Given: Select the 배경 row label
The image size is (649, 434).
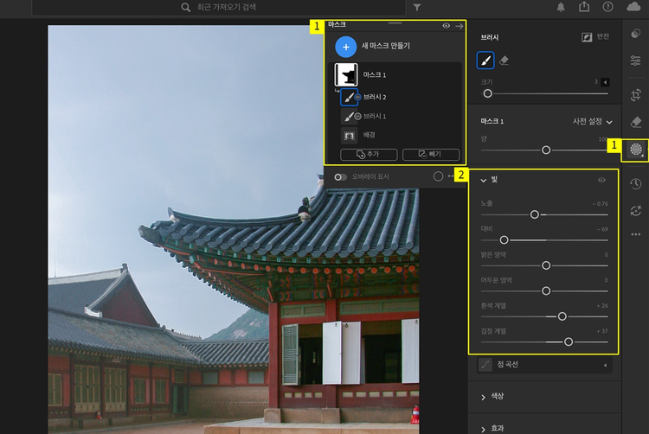Looking at the screenshot, I should pyautogui.click(x=369, y=135).
